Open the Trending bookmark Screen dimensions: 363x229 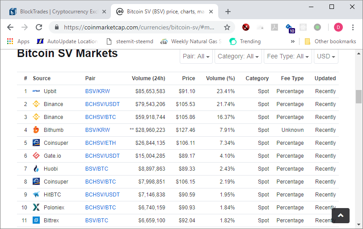coord(245,41)
